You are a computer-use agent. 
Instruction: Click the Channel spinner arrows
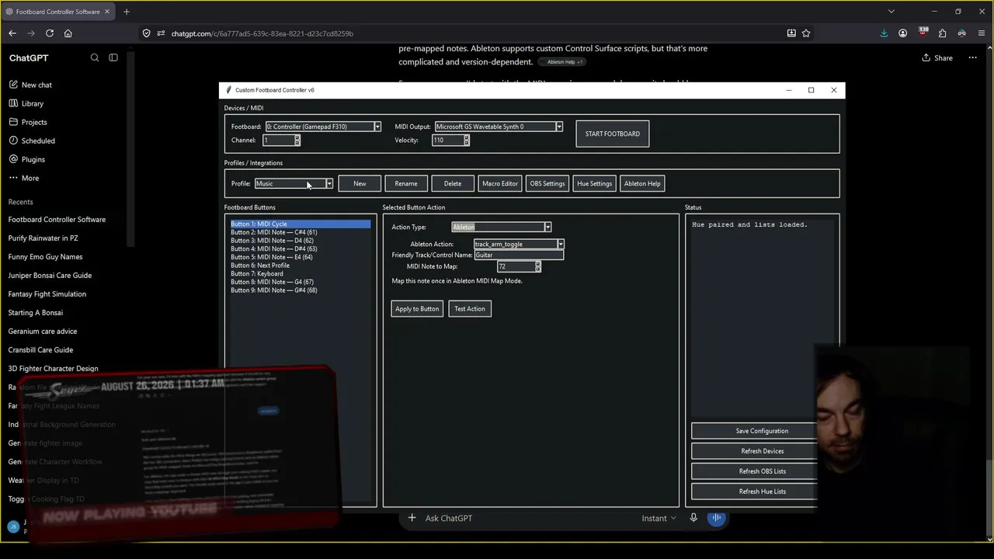(x=297, y=140)
